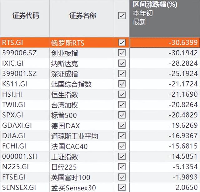Click the 日经225 name cell
The height and width of the screenshot is (192, 200).
(x=82, y=167)
